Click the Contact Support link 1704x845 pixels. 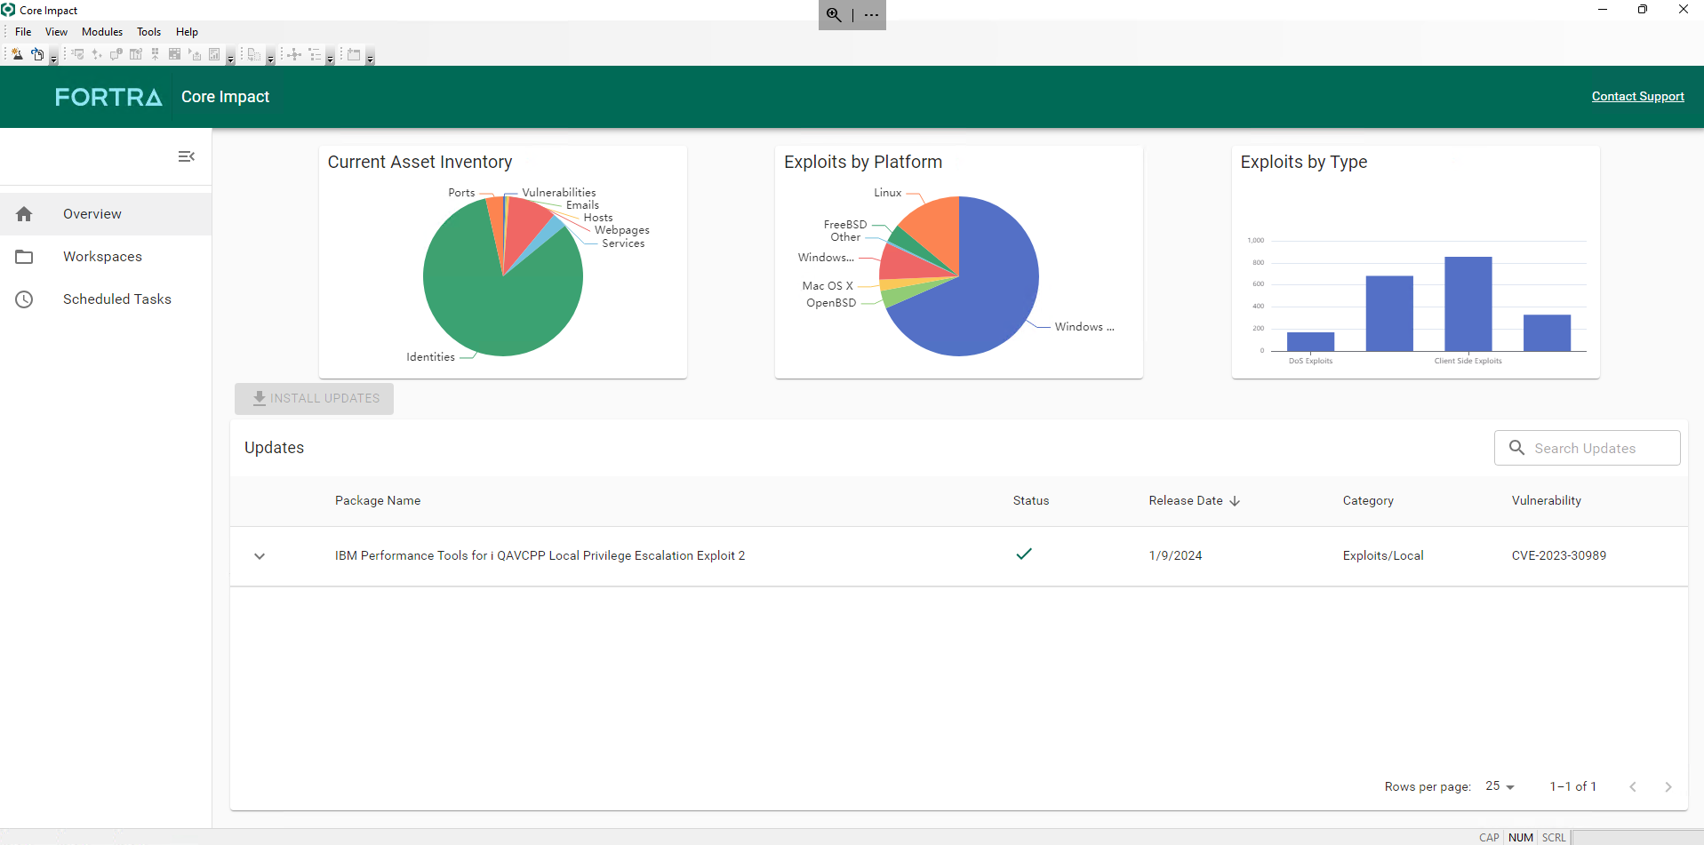1637,97
